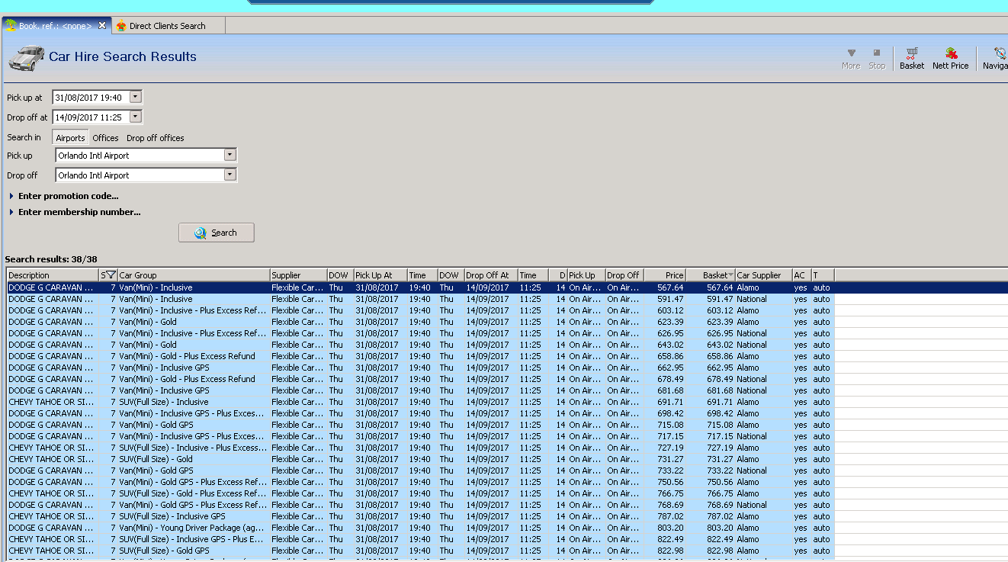Open the Pick up at date dropdown
The height and width of the screenshot is (562, 1008).
coord(136,97)
